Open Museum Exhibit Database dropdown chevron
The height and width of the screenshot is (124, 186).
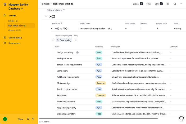(x=22, y=9)
